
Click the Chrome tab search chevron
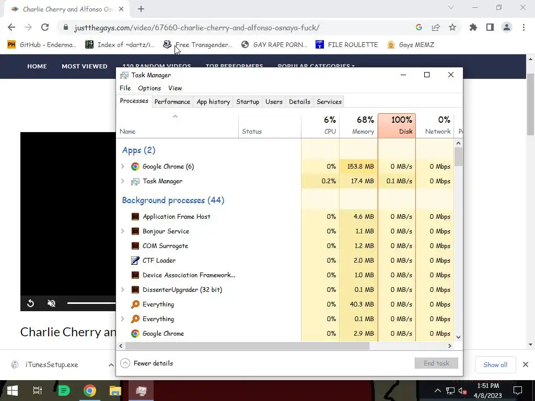click(451, 7)
